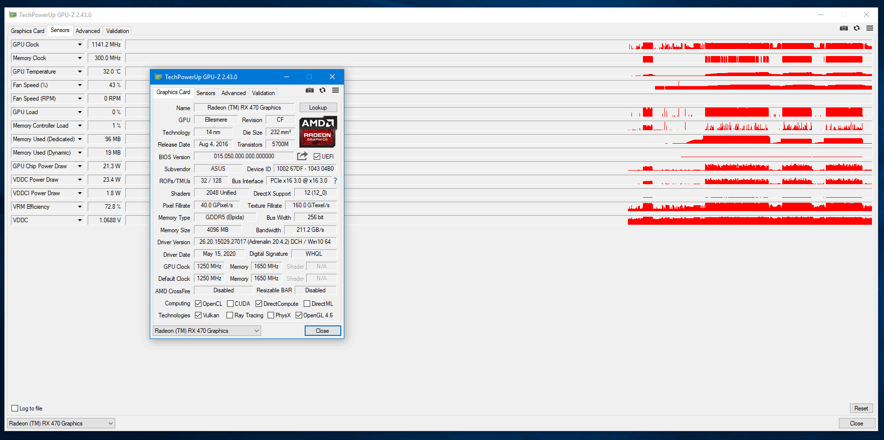Open the VDDC sensor dropdown

click(80, 220)
